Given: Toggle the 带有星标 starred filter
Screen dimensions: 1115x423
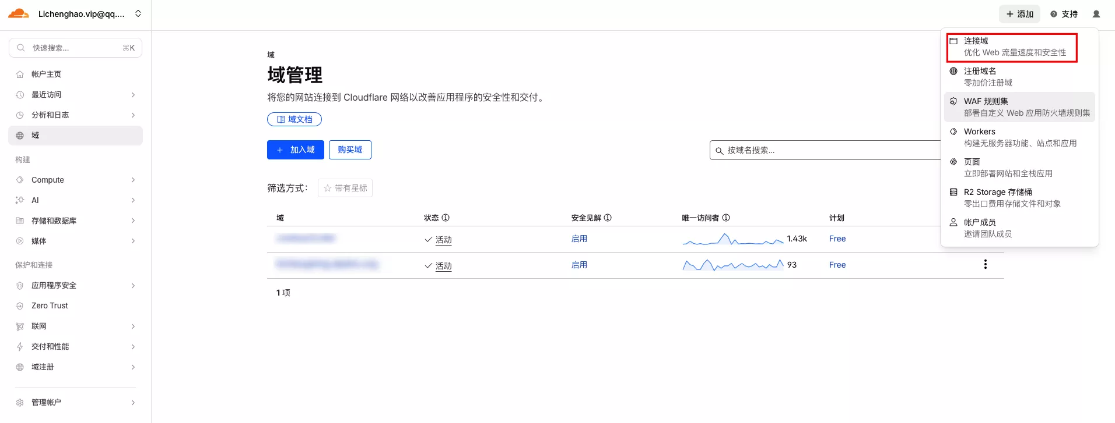Looking at the screenshot, I should pyautogui.click(x=345, y=188).
